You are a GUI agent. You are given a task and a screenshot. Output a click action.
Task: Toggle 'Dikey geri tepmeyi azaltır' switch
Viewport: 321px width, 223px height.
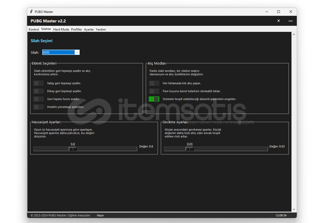[x=38, y=91]
